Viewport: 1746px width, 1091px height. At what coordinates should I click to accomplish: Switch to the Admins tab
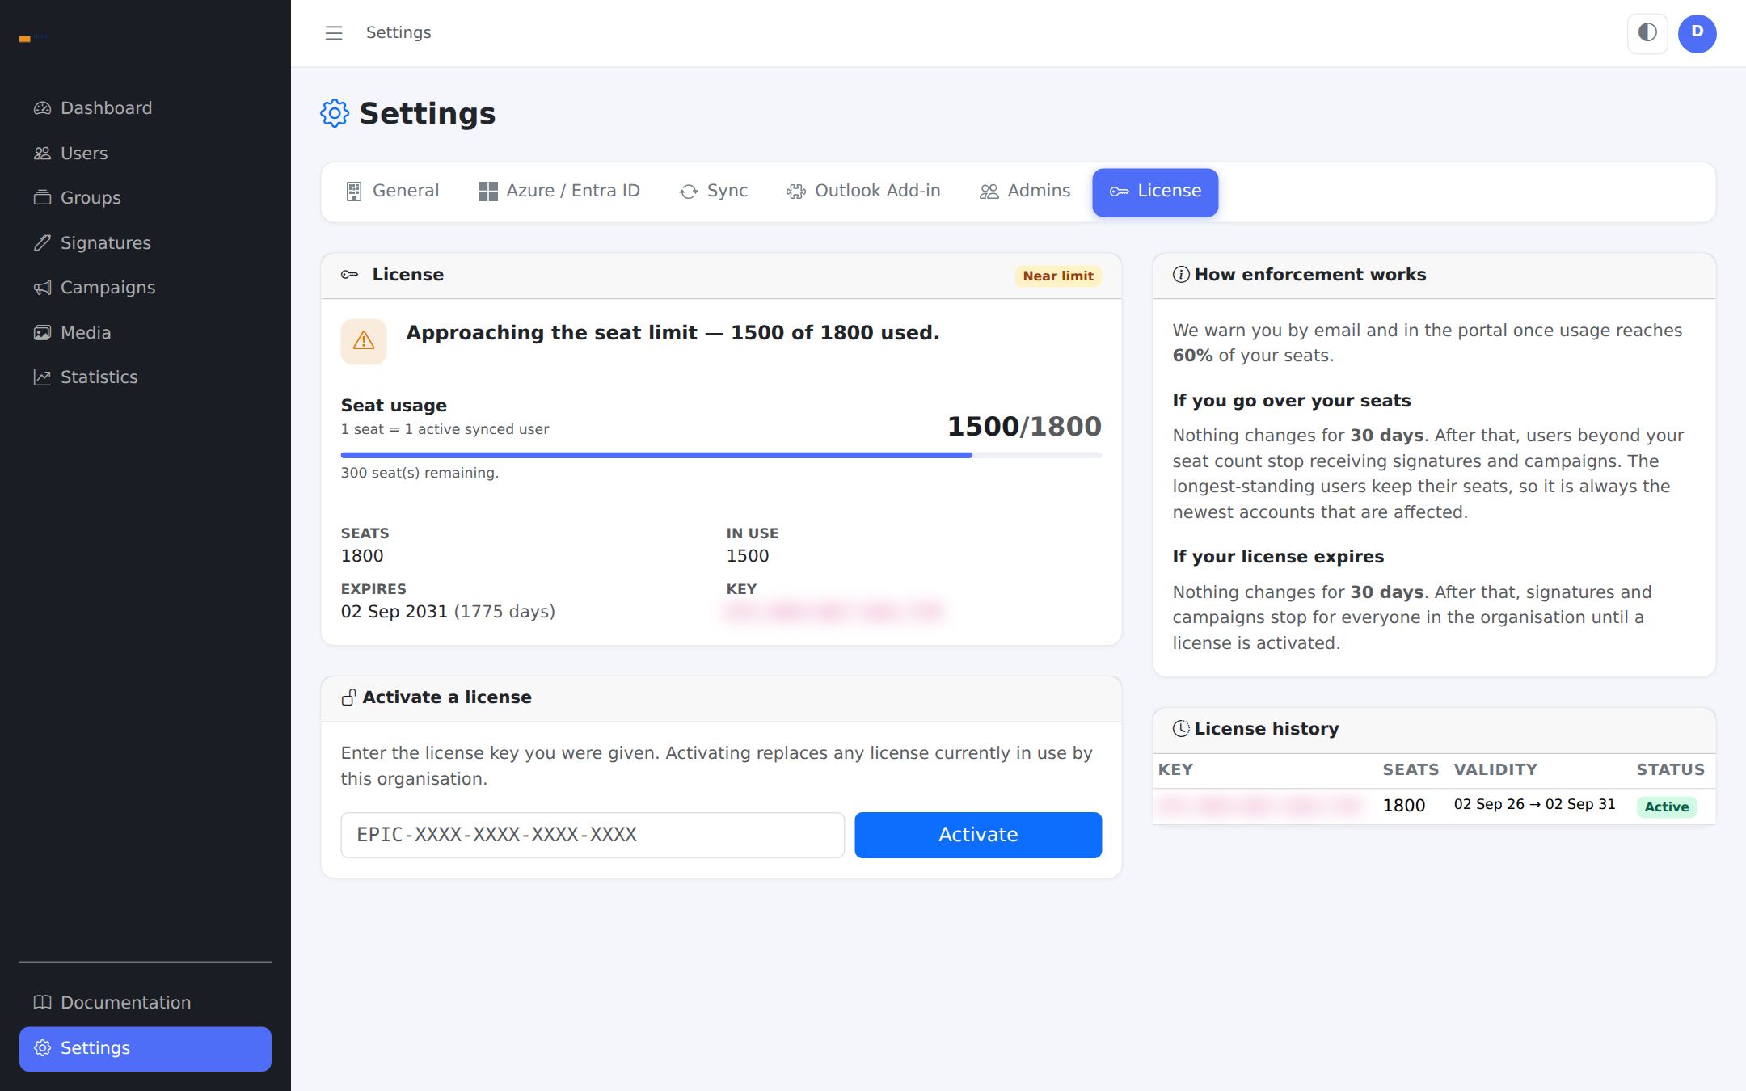point(1025,192)
